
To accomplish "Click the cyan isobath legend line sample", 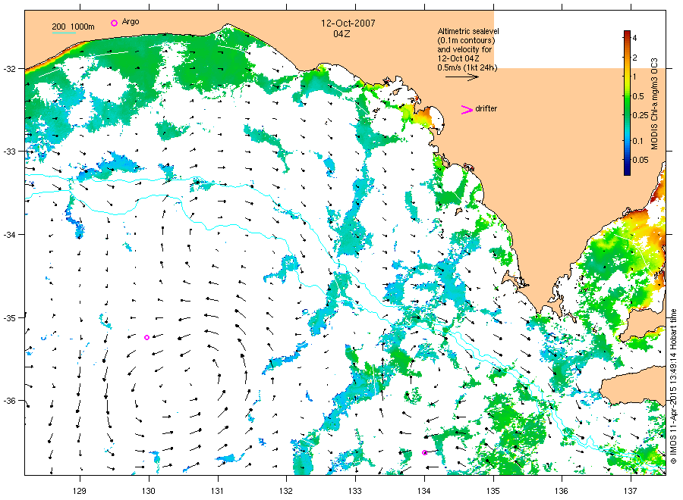I will [64, 33].
